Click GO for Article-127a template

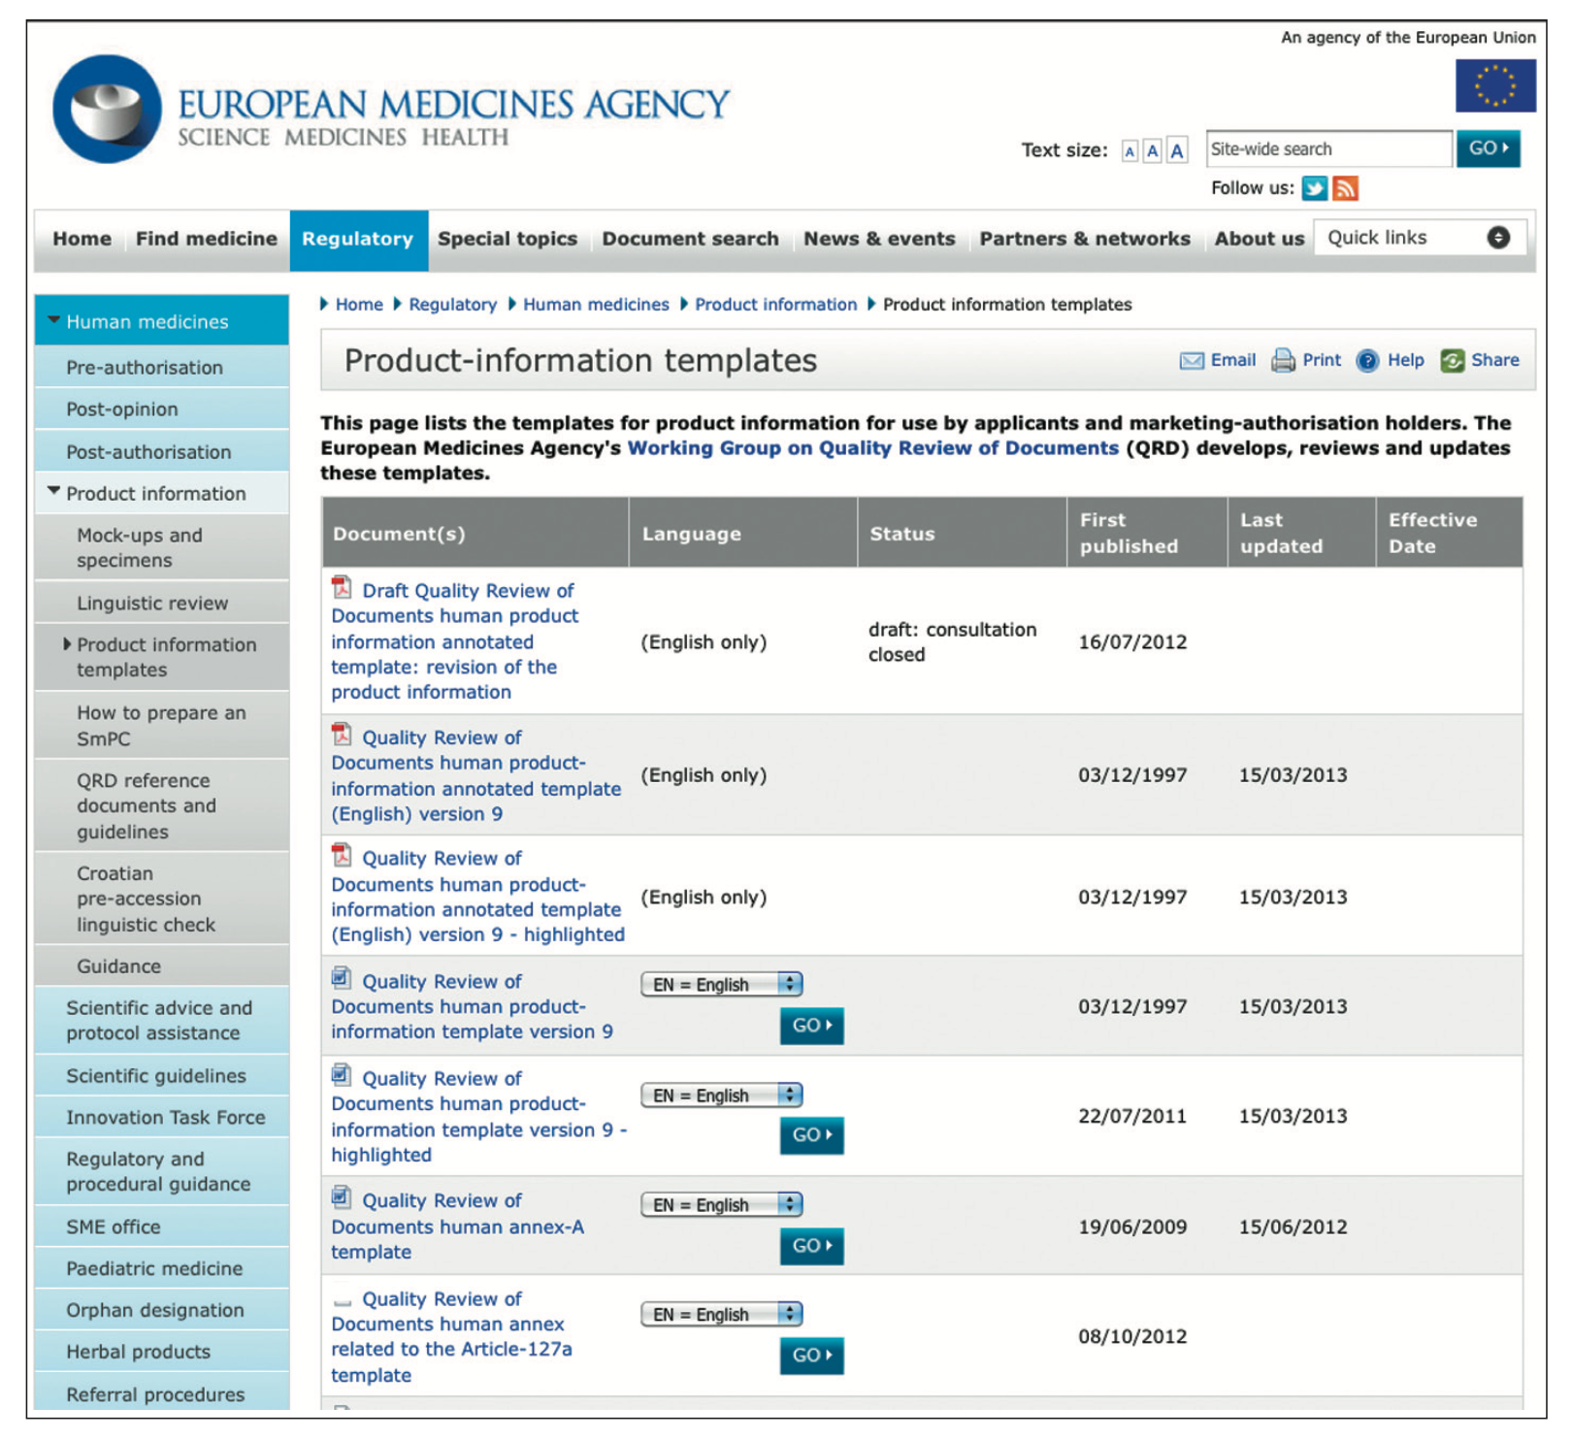click(x=812, y=1356)
